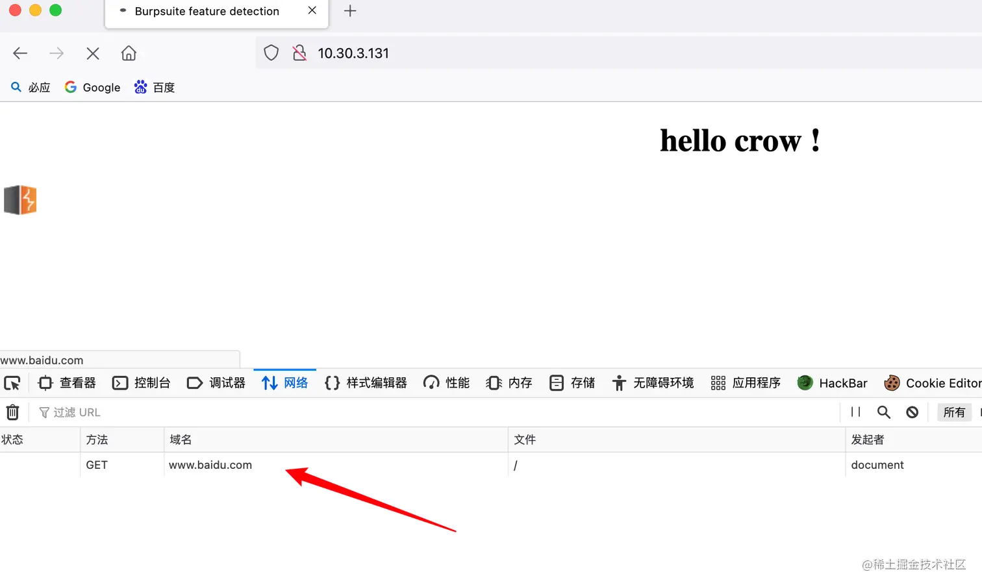Stop page loading with the X button
982x587 pixels.
[93, 53]
